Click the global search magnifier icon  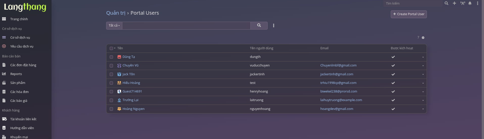(x=446, y=3)
